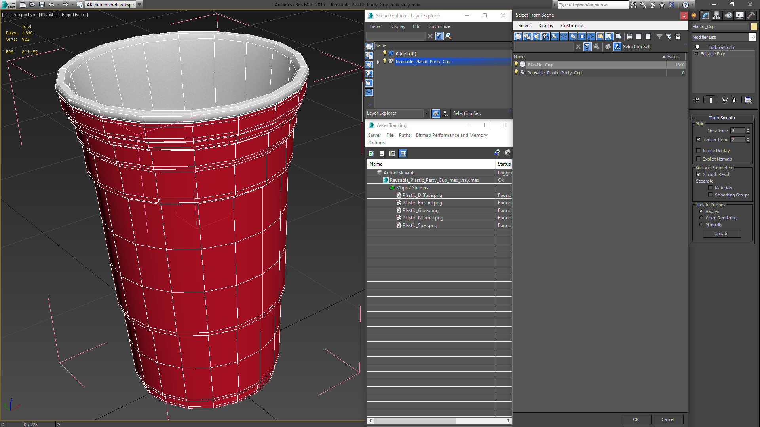The height and width of the screenshot is (427, 760).
Task: Toggle Display Lights in Scene Explorer side toolbar
Action: tap(369, 65)
